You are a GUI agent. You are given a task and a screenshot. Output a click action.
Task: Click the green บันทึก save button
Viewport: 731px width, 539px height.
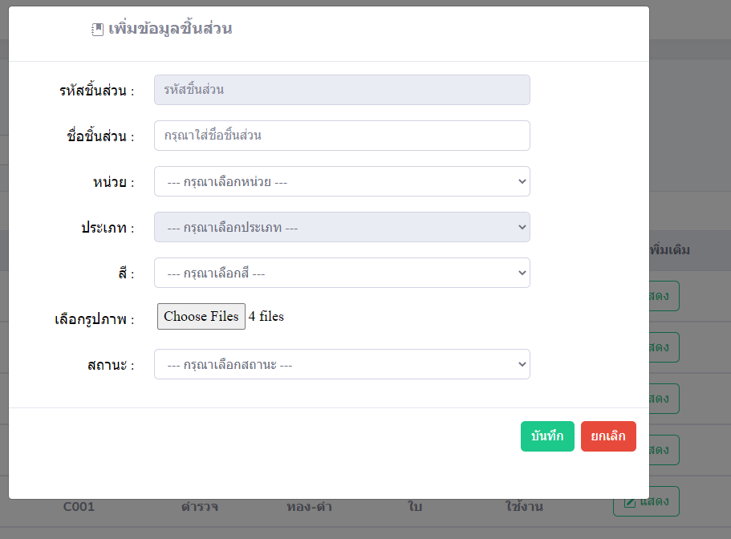tap(547, 436)
